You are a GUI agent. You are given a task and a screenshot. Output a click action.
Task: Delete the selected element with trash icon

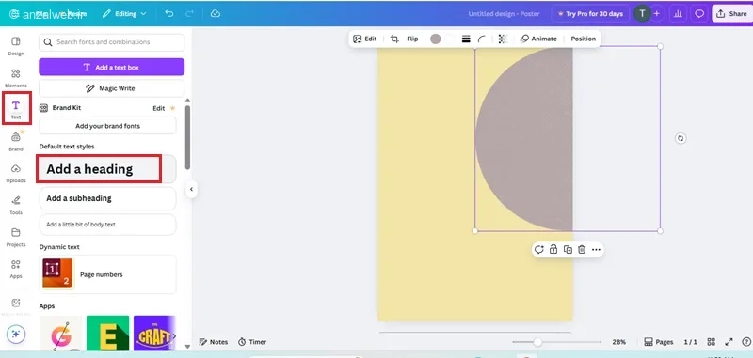tap(582, 250)
